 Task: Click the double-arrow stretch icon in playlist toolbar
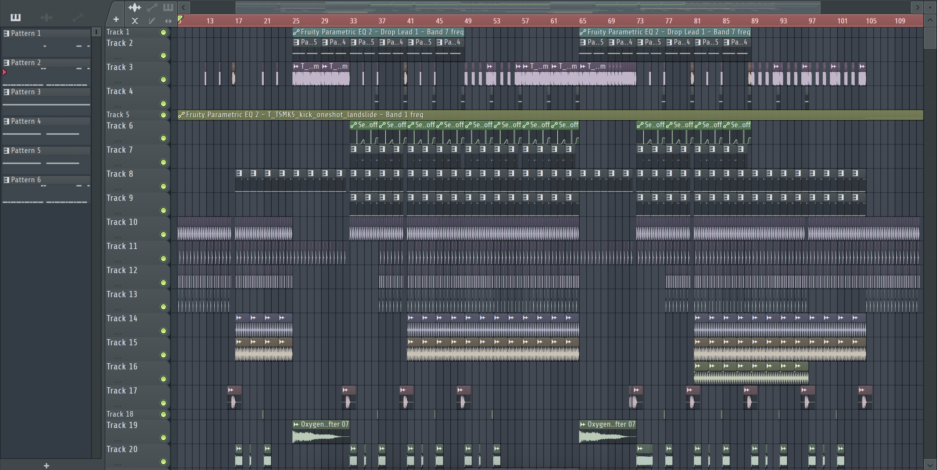[x=168, y=21]
